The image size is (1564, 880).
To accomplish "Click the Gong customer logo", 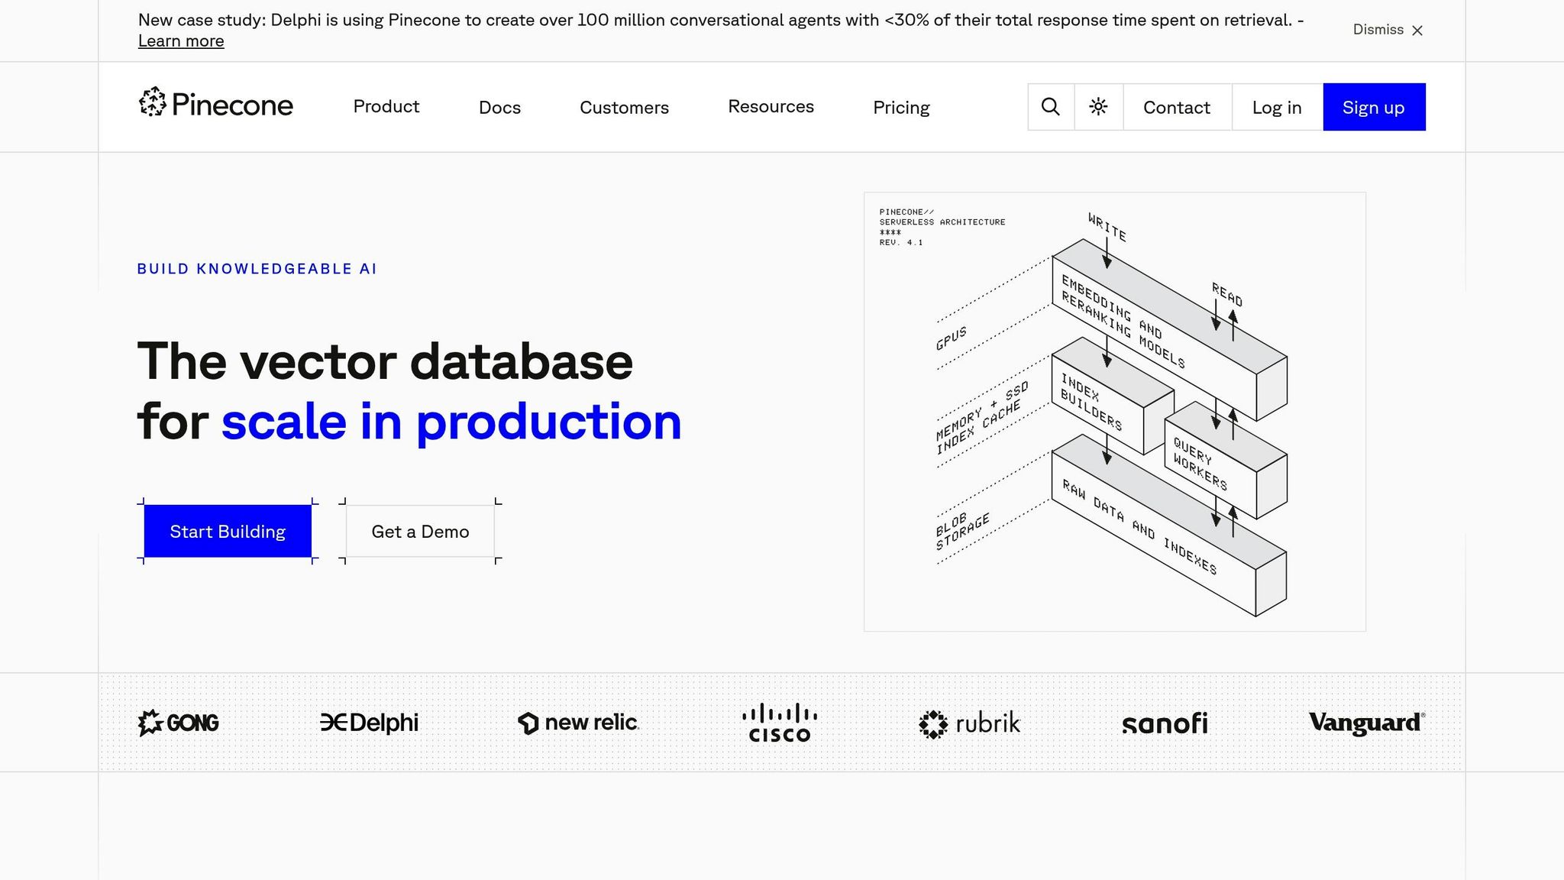I will click(x=178, y=723).
